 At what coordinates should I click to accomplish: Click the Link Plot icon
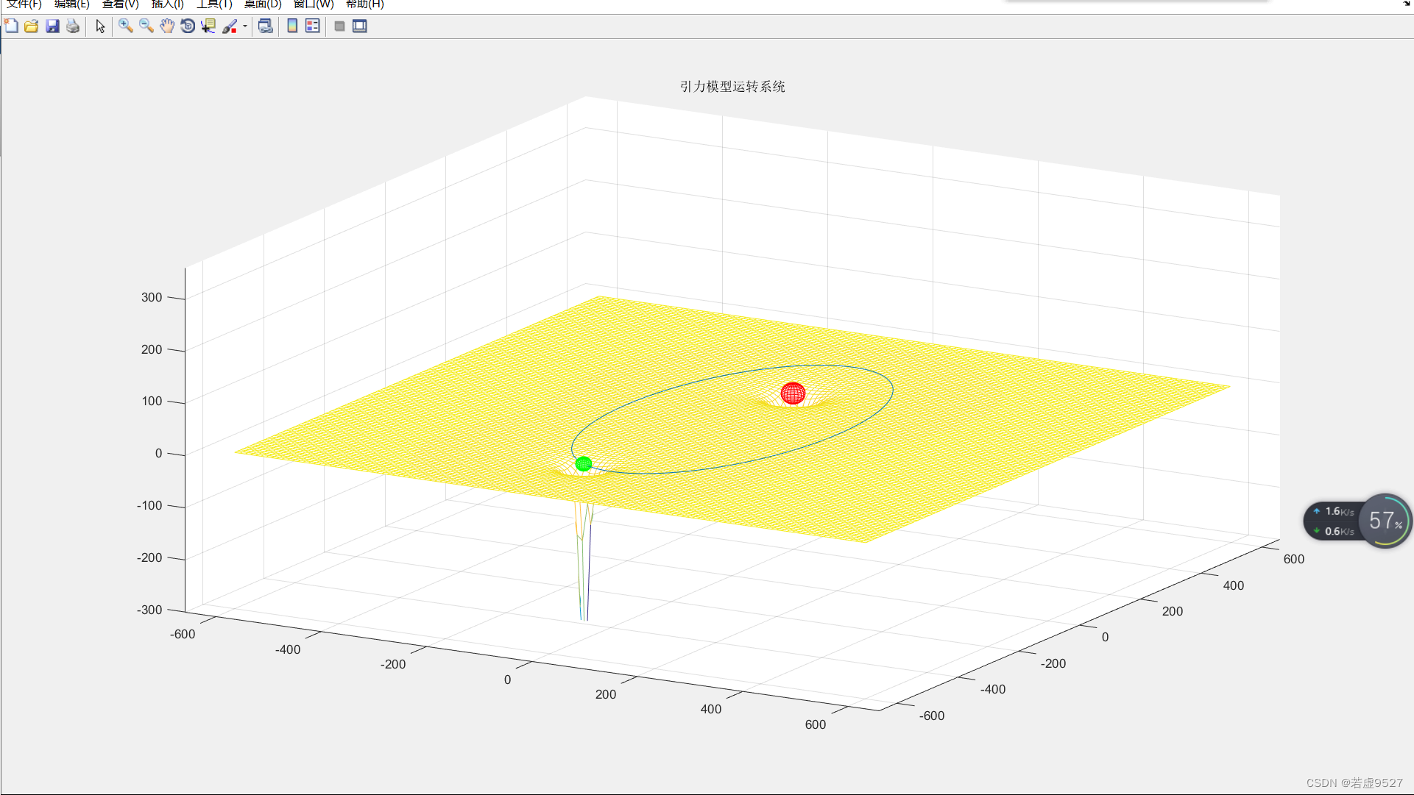(x=266, y=26)
